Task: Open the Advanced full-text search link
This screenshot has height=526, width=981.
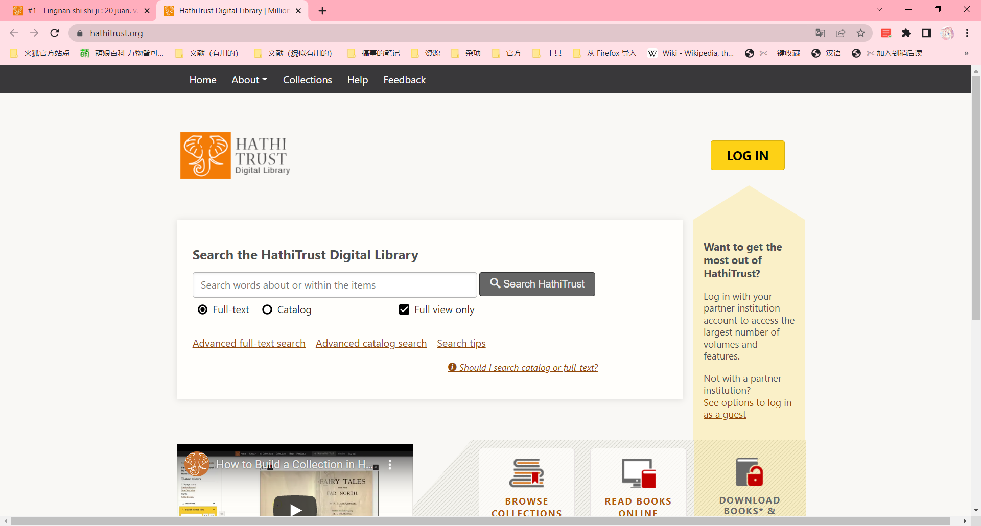Action: [x=249, y=343]
